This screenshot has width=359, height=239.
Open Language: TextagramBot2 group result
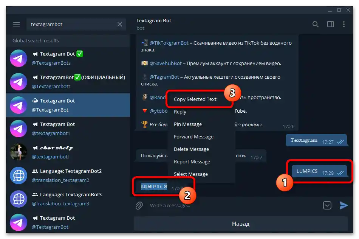68,175
